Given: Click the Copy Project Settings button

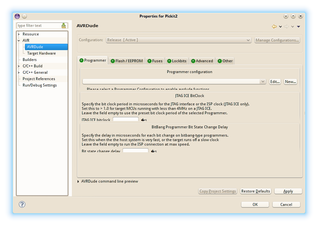Looking at the screenshot, I should (x=218, y=191).
